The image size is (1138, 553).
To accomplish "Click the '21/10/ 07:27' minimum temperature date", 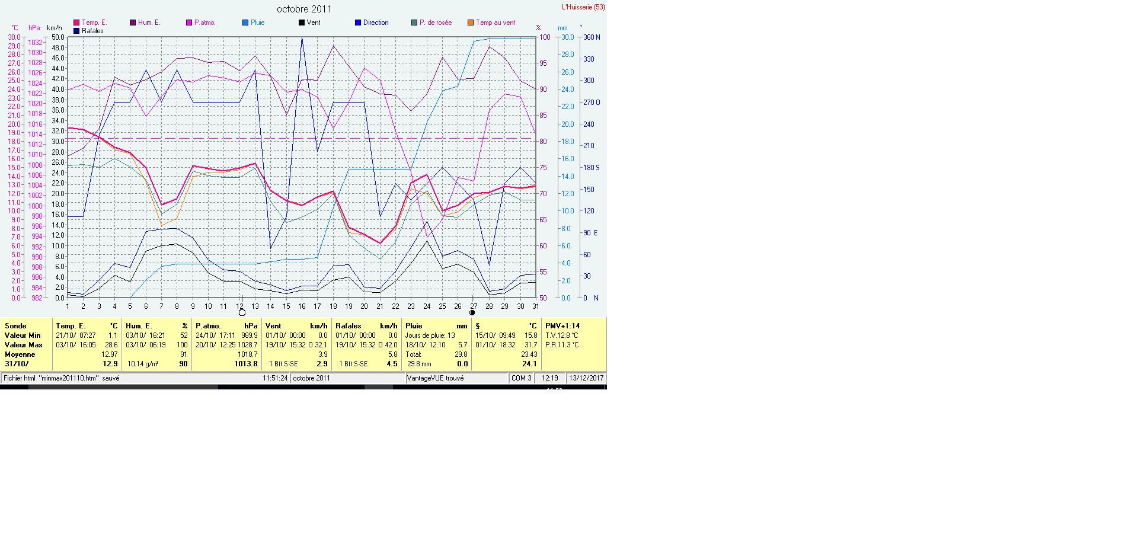I will point(76,335).
